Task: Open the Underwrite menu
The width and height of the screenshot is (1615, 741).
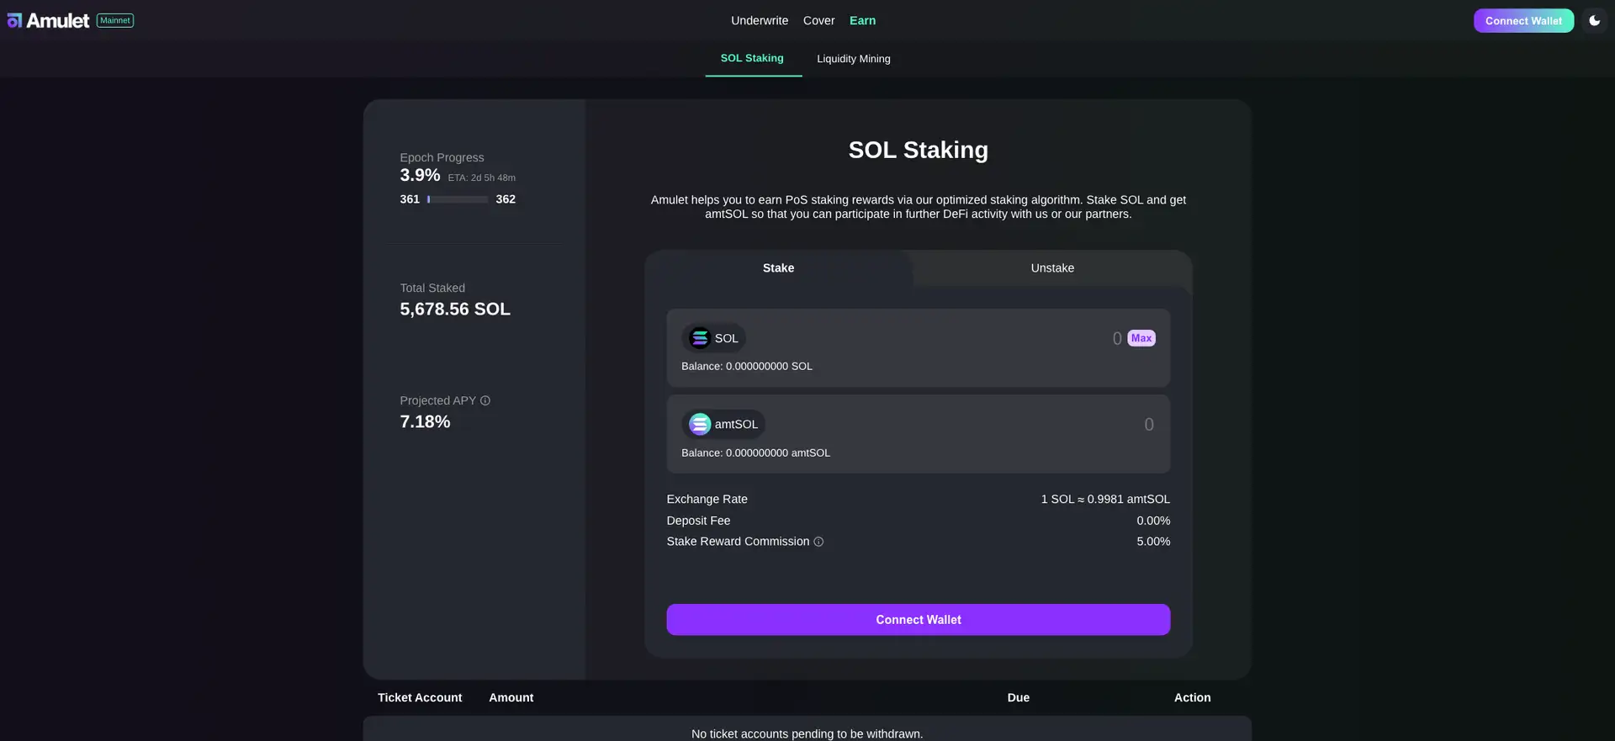Action: (x=759, y=20)
